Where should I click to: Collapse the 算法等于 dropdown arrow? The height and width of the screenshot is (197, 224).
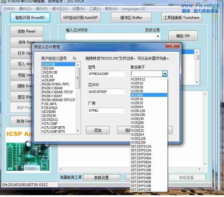165,74
